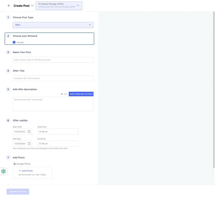Screen dimensions: 215x198
Task: Click the Add Photo upload link
Action: (x=26, y=171)
